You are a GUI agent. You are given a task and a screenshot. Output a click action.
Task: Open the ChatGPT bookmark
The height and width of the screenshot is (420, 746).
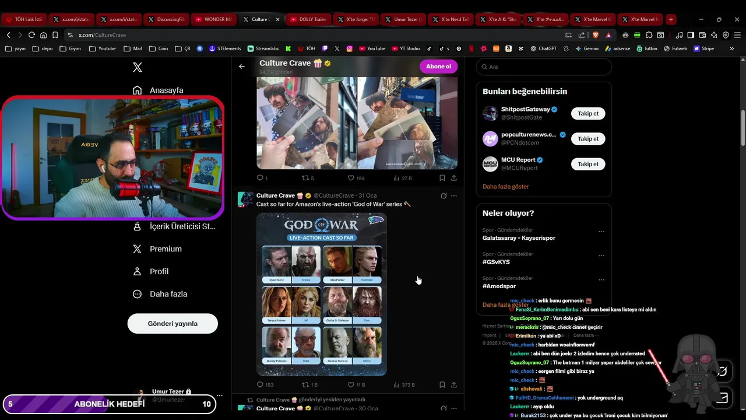pos(543,49)
